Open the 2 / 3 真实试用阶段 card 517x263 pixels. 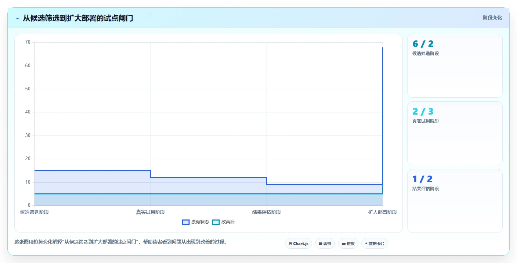[455, 133]
